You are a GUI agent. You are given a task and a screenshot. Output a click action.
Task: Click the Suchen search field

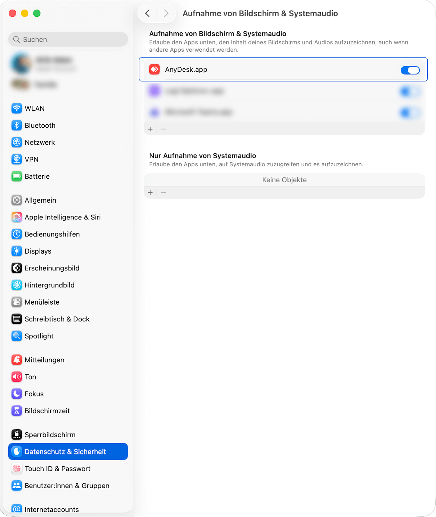[x=68, y=39]
